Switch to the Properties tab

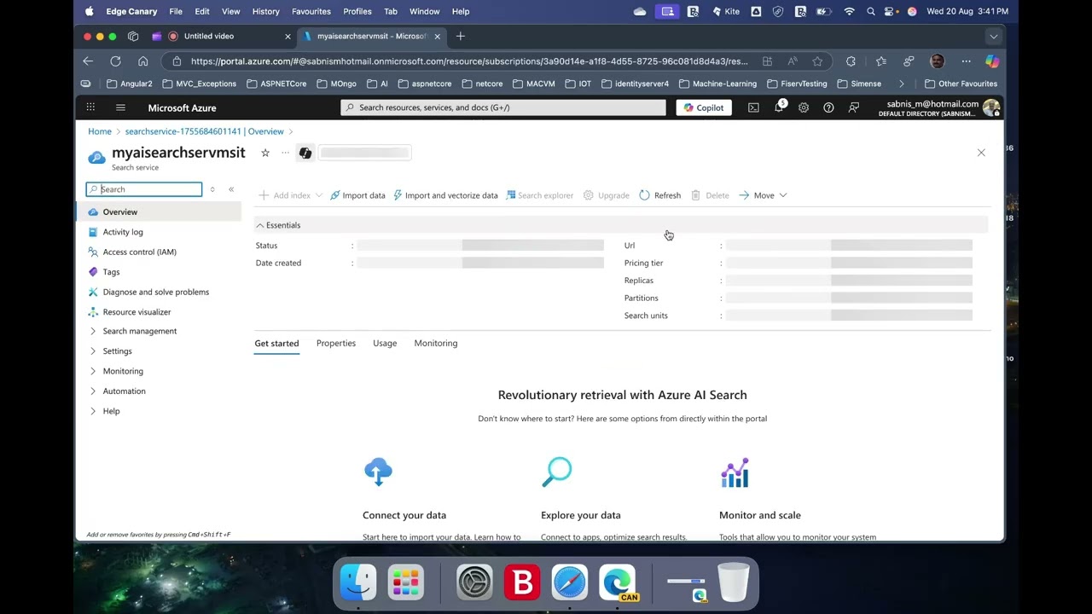336,343
